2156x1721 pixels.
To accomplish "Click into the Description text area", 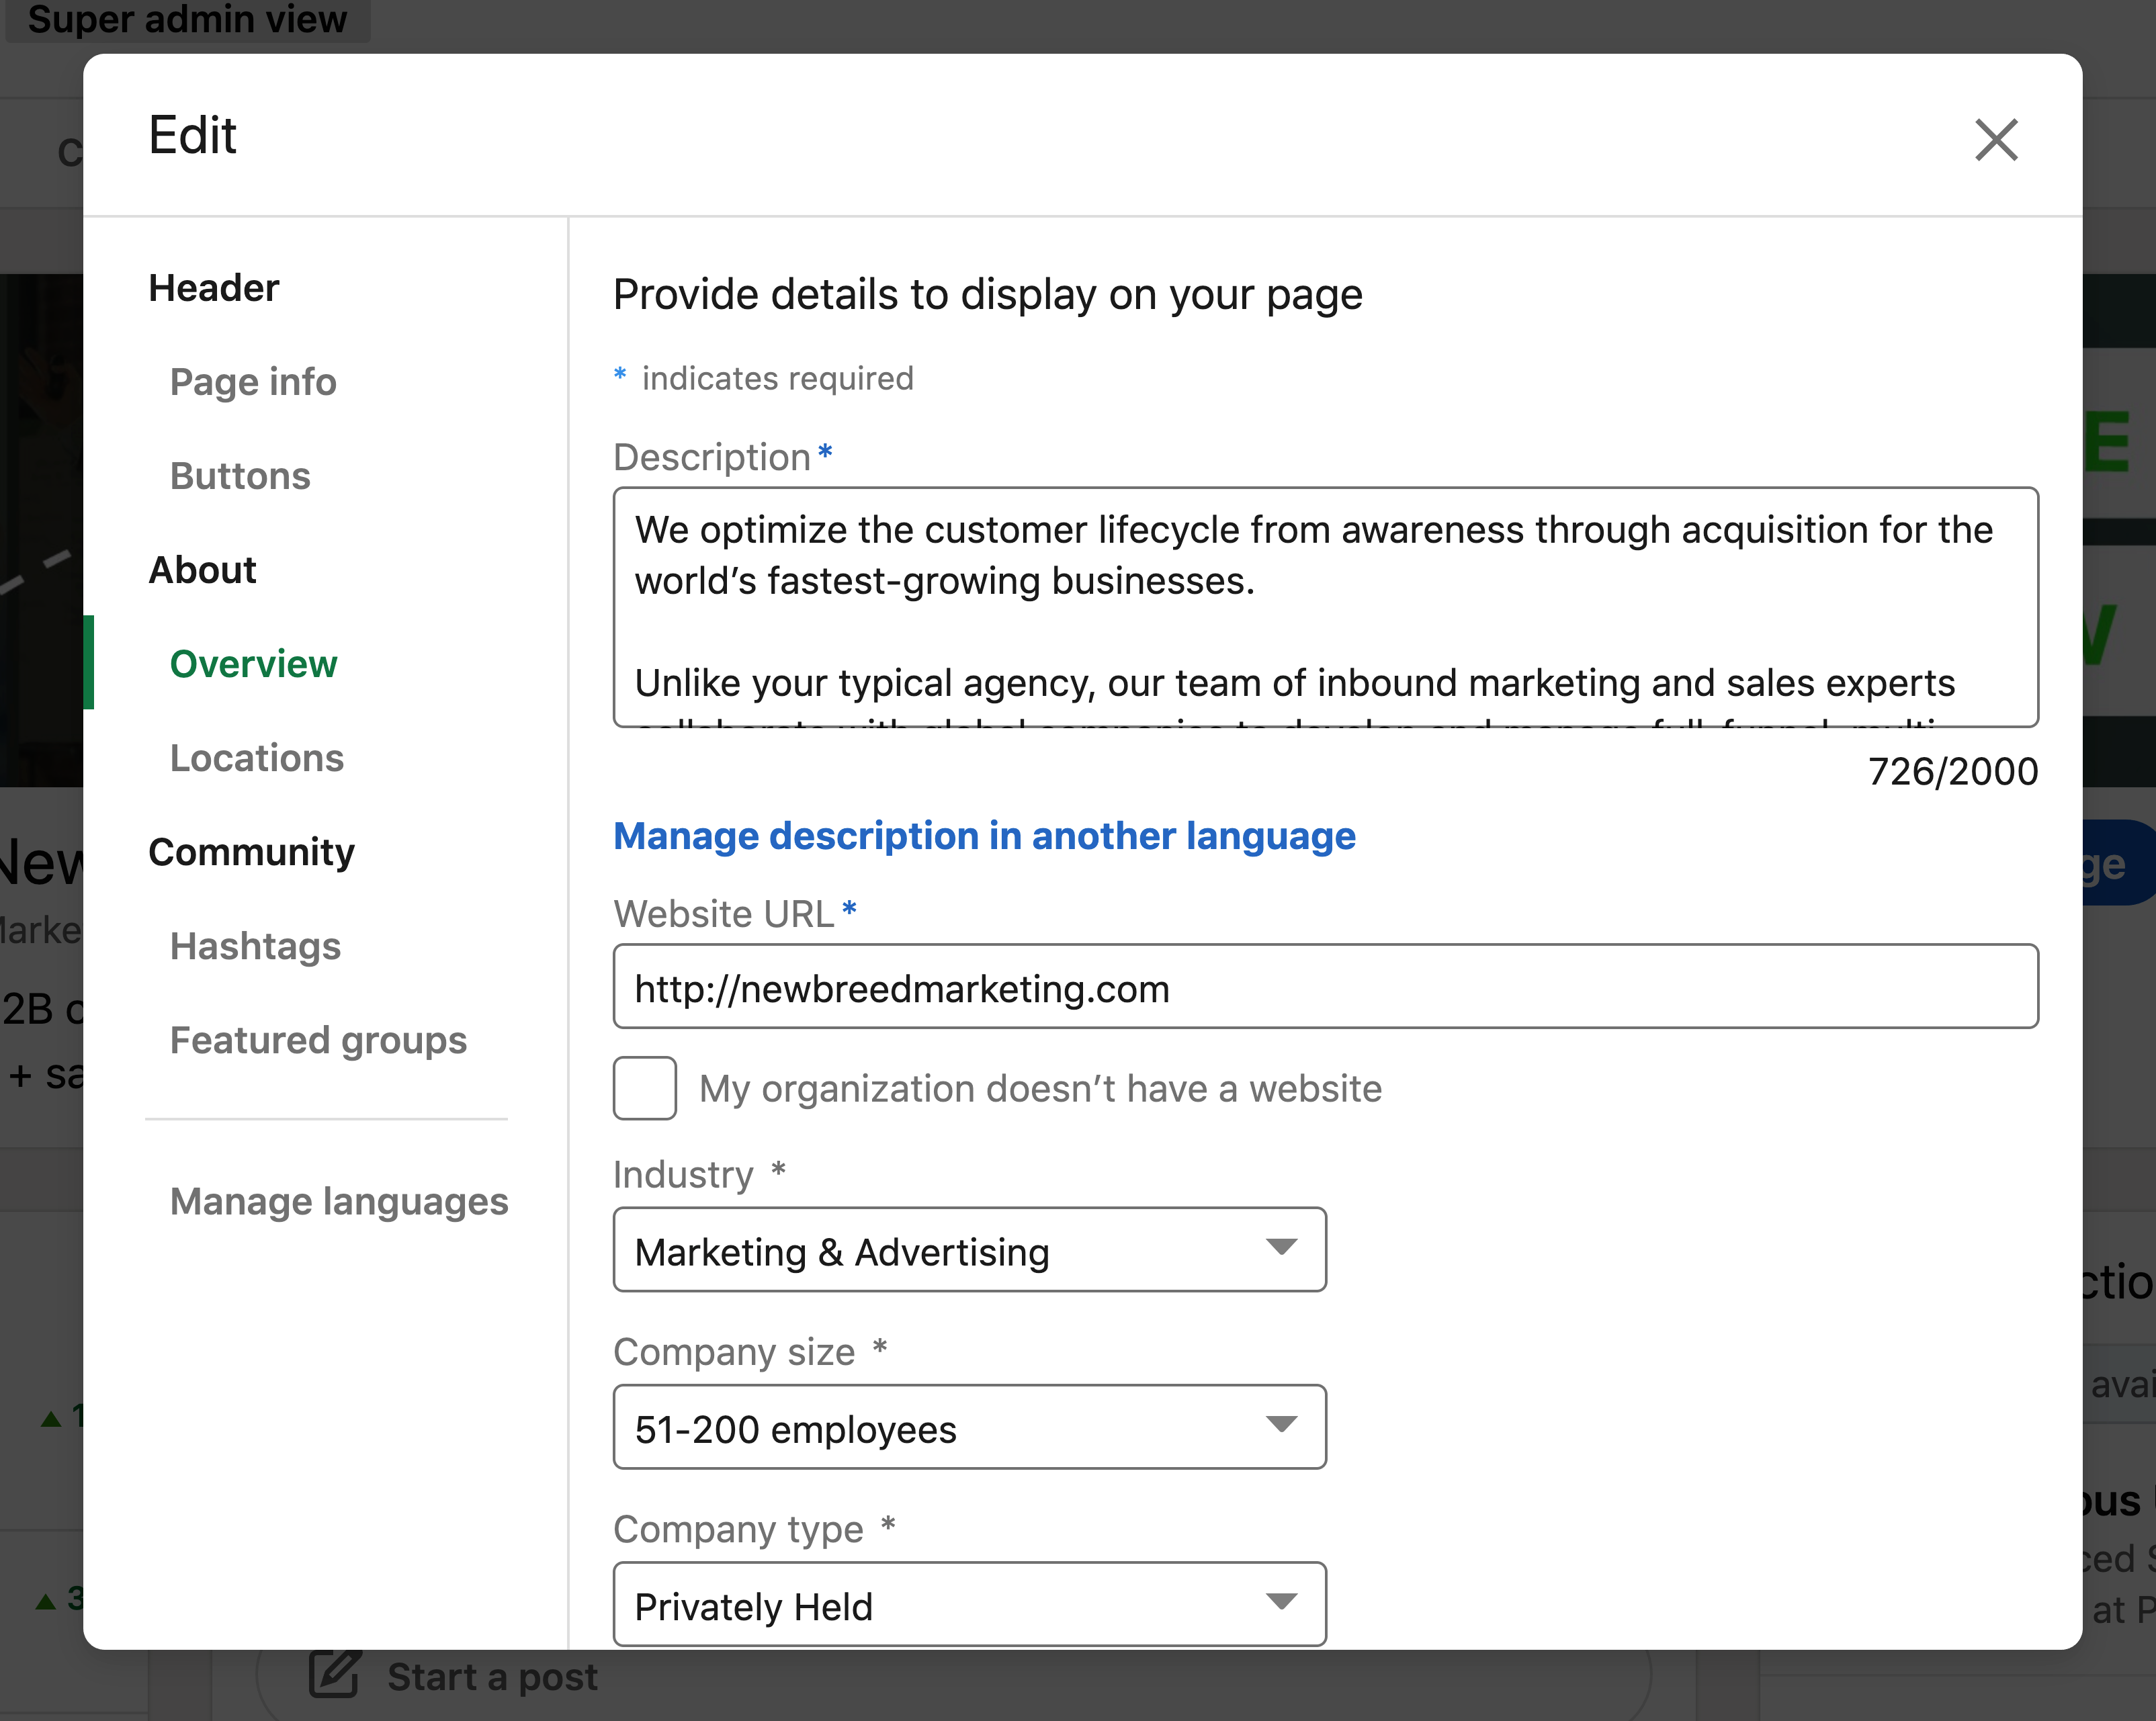I will [x=1325, y=606].
